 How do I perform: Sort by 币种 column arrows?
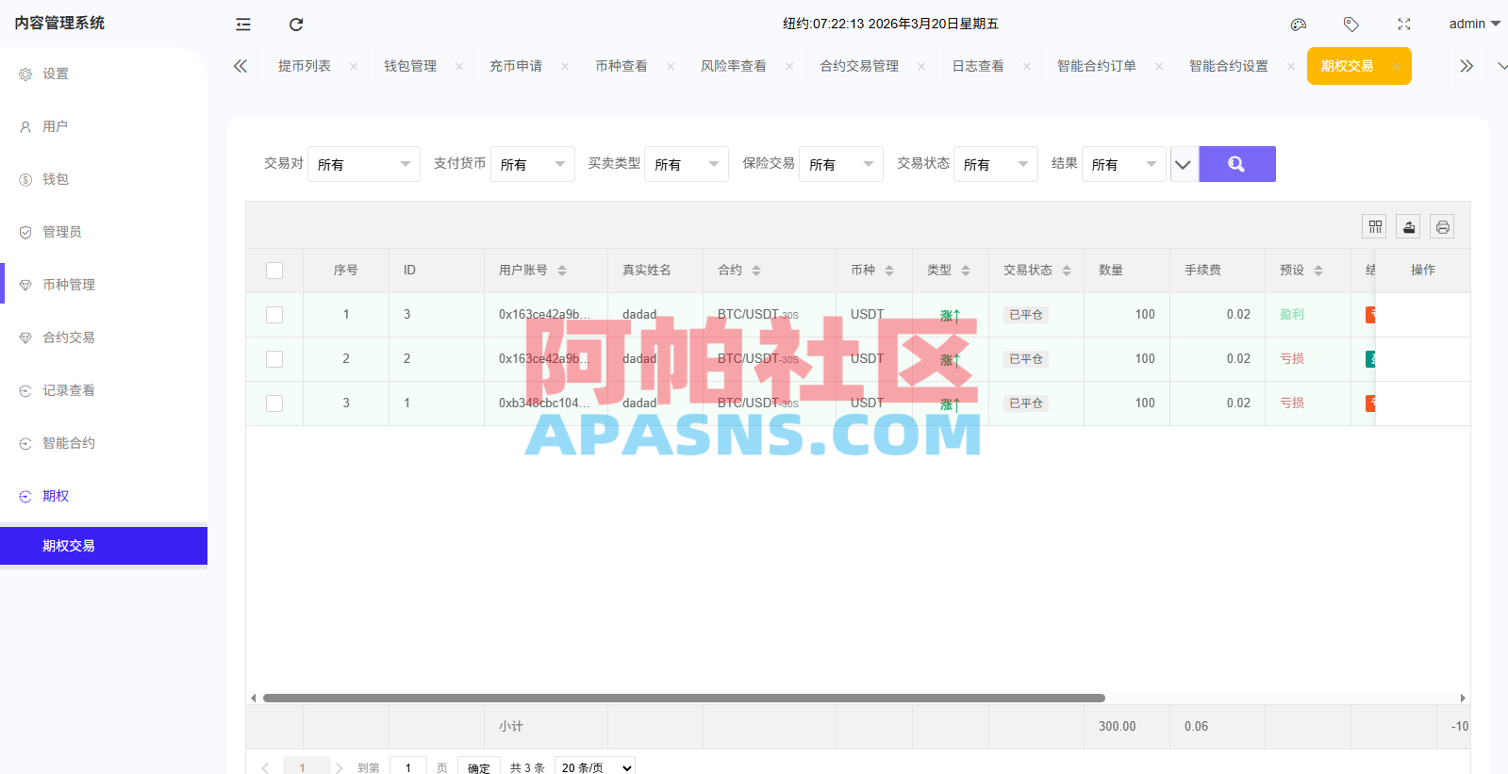(889, 271)
